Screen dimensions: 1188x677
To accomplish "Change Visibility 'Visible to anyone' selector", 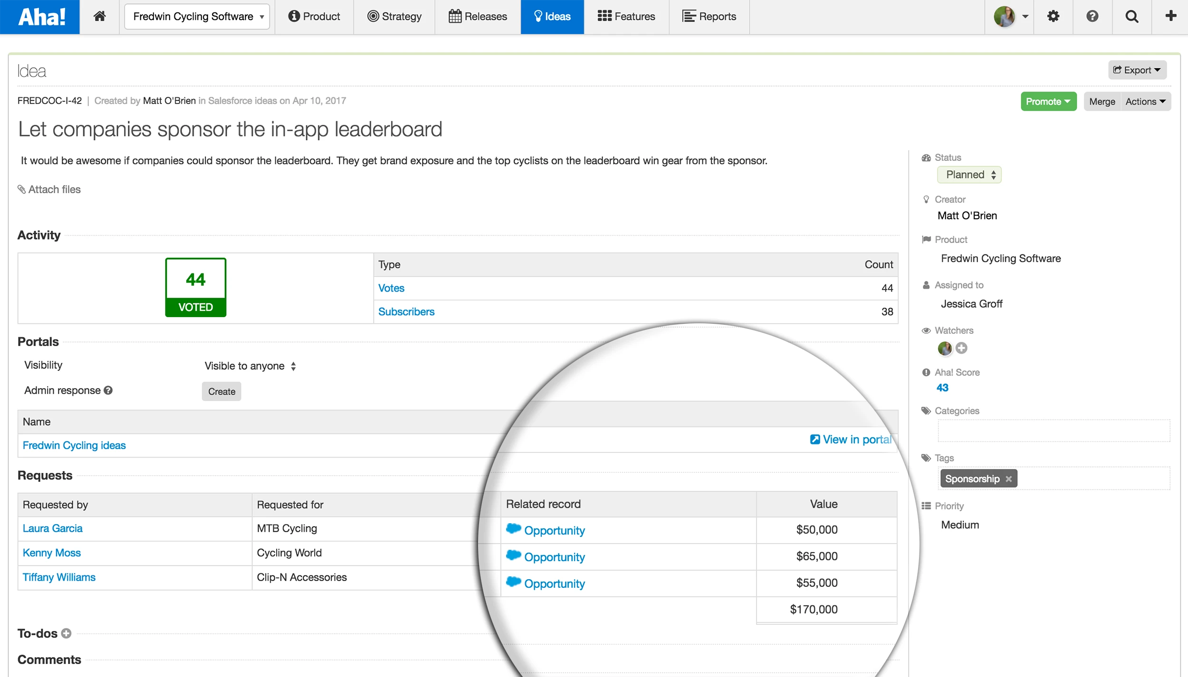I will coord(250,366).
